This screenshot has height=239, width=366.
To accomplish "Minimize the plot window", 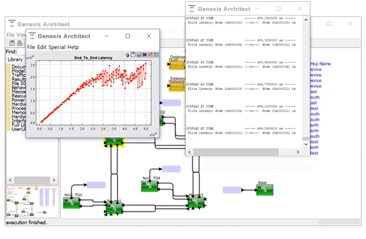I will pos(107,36).
